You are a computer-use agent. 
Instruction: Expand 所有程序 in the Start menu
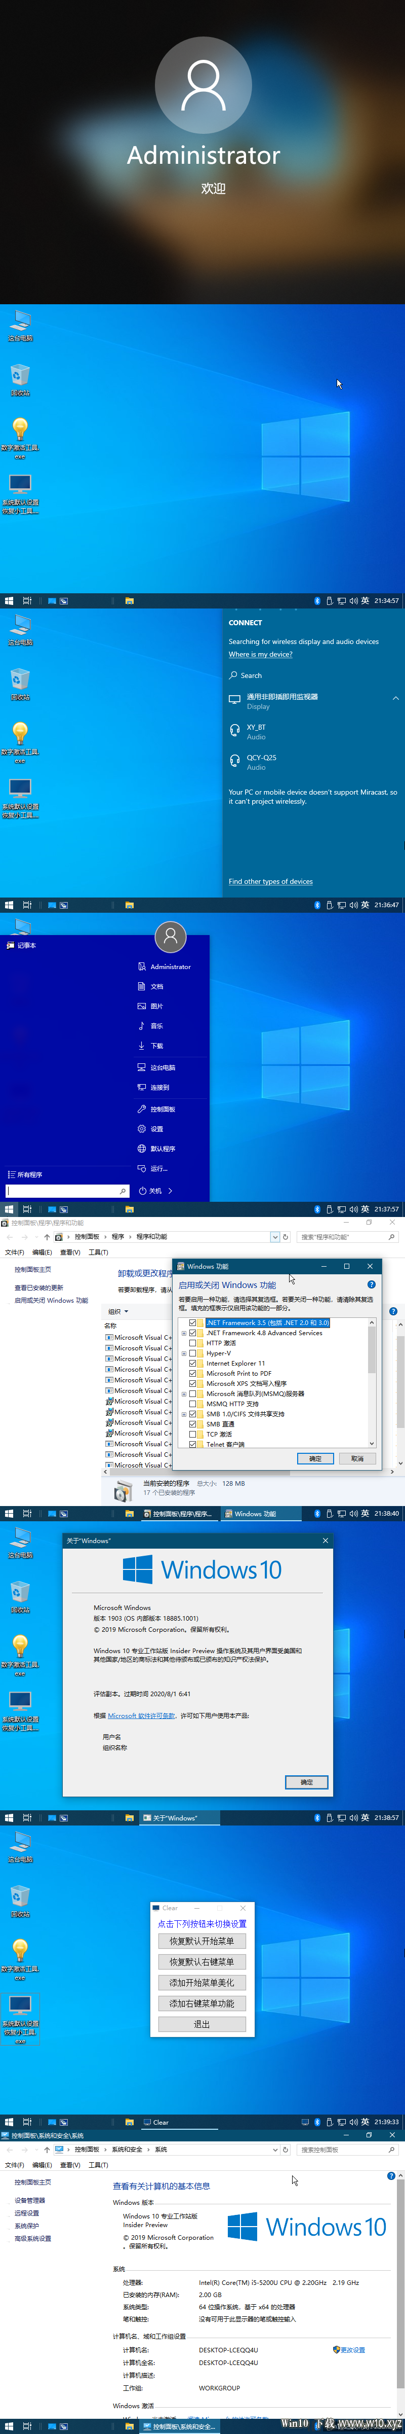24,1174
